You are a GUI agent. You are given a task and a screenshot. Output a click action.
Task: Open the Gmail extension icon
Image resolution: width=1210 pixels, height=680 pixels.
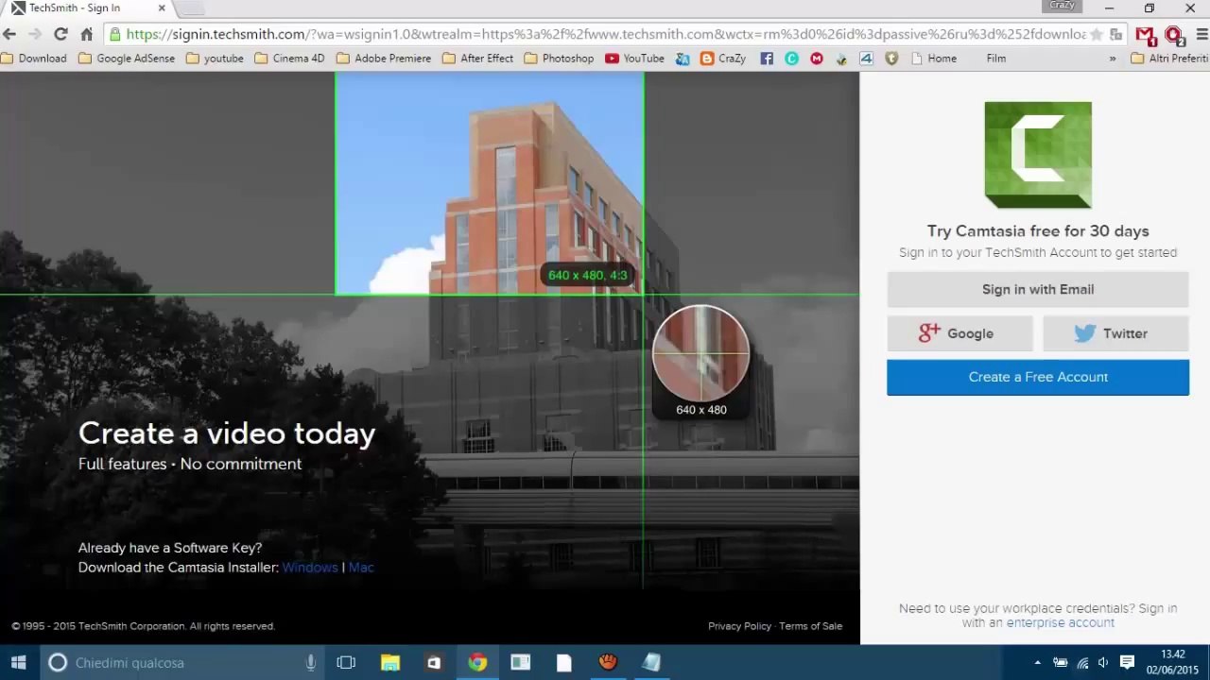tap(1146, 35)
